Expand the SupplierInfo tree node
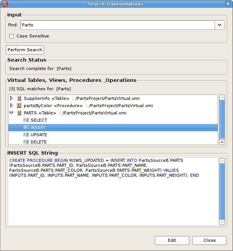 click(11, 98)
